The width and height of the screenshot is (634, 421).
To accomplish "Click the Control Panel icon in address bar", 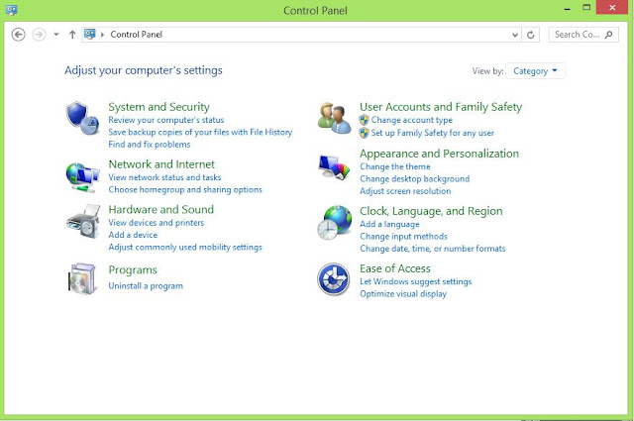I will [x=90, y=35].
